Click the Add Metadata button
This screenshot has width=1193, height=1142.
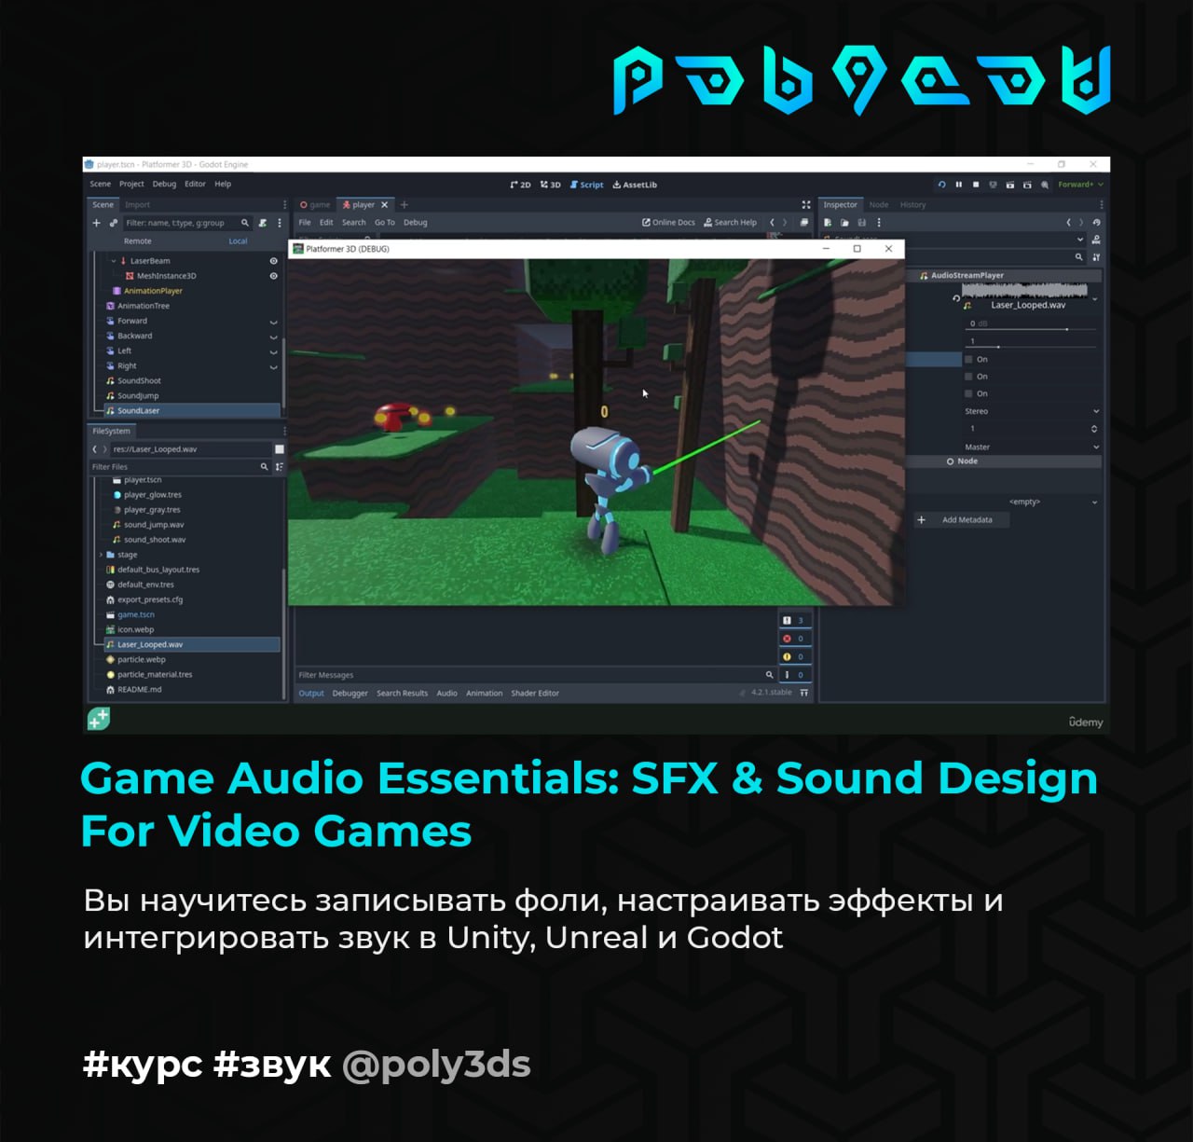[x=960, y=520]
